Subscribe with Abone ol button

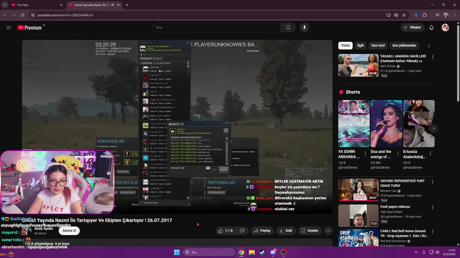[69, 231]
